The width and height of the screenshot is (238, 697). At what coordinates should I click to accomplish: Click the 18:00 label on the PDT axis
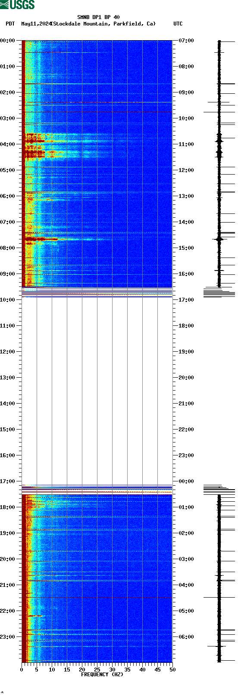pos(7,507)
